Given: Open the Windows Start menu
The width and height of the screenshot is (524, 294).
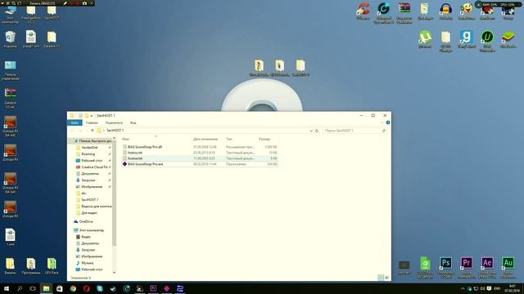Looking at the screenshot, I should [x=7, y=288].
